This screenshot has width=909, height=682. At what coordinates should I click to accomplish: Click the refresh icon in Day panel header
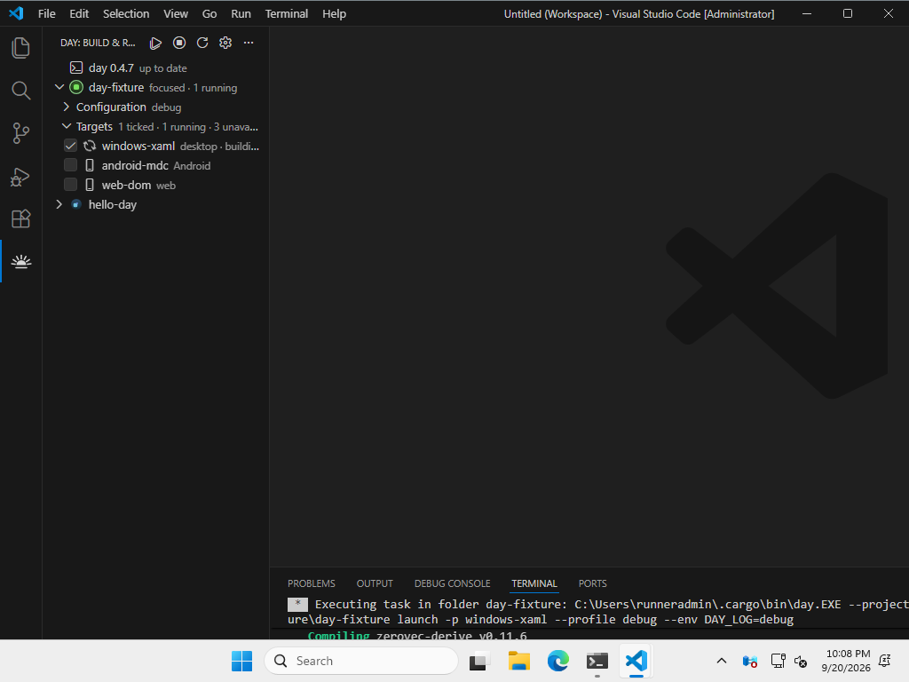click(x=202, y=43)
